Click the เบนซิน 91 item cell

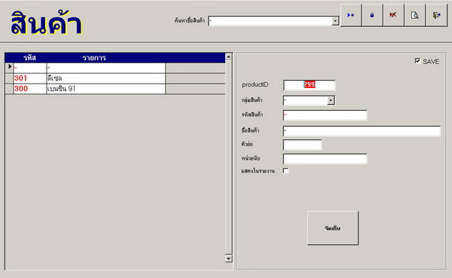(105, 89)
